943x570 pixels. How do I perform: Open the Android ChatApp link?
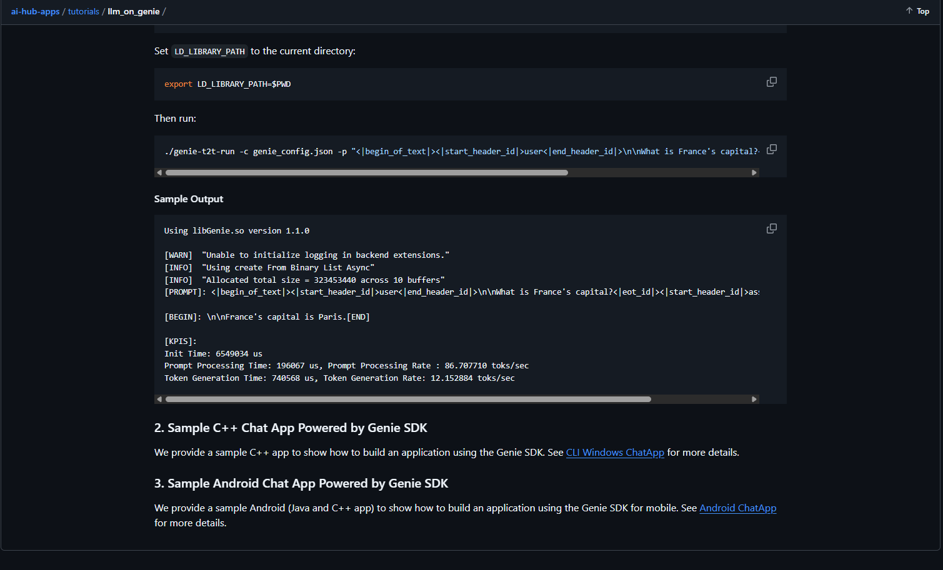pyautogui.click(x=737, y=508)
